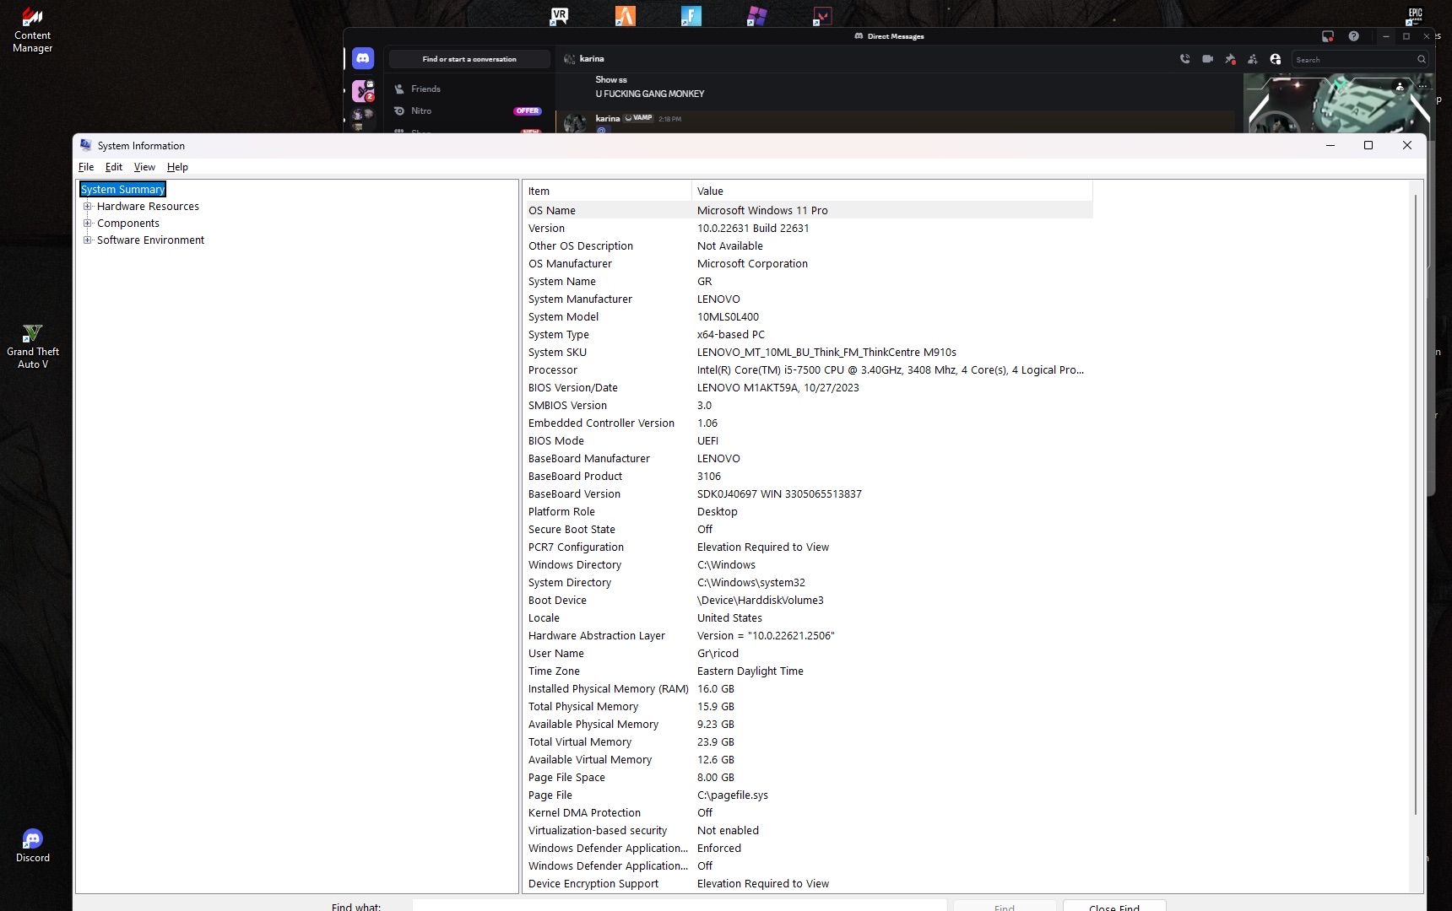Select the BIOS Mode row
This screenshot has height=911, width=1452.
click(x=808, y=441)
